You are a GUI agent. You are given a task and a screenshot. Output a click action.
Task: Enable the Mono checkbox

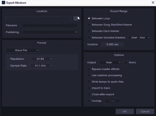126,62
